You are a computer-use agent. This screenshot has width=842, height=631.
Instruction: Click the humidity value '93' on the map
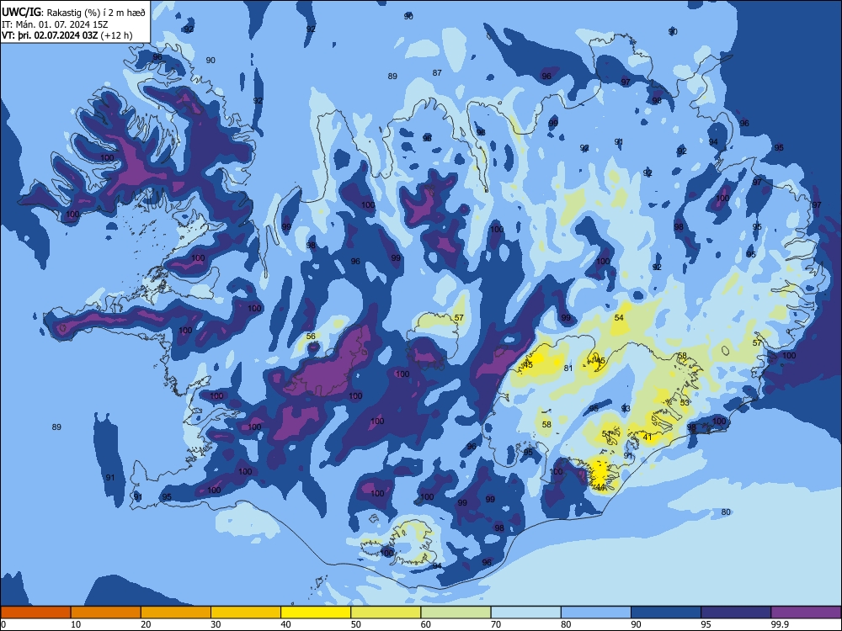coord(626,409)
